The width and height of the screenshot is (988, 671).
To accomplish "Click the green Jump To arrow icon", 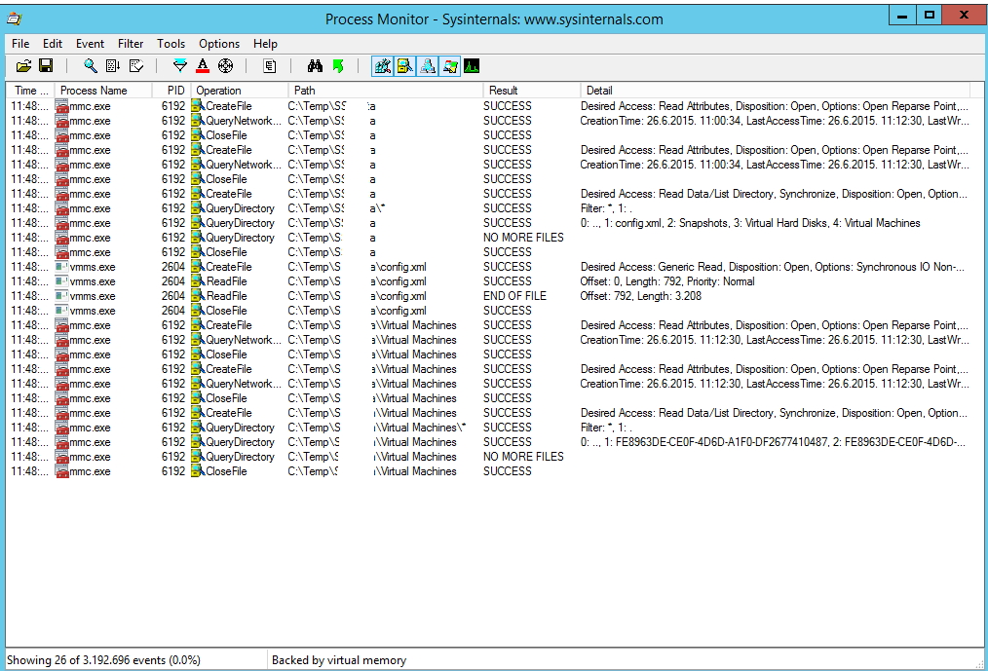I will pos(338,66).
